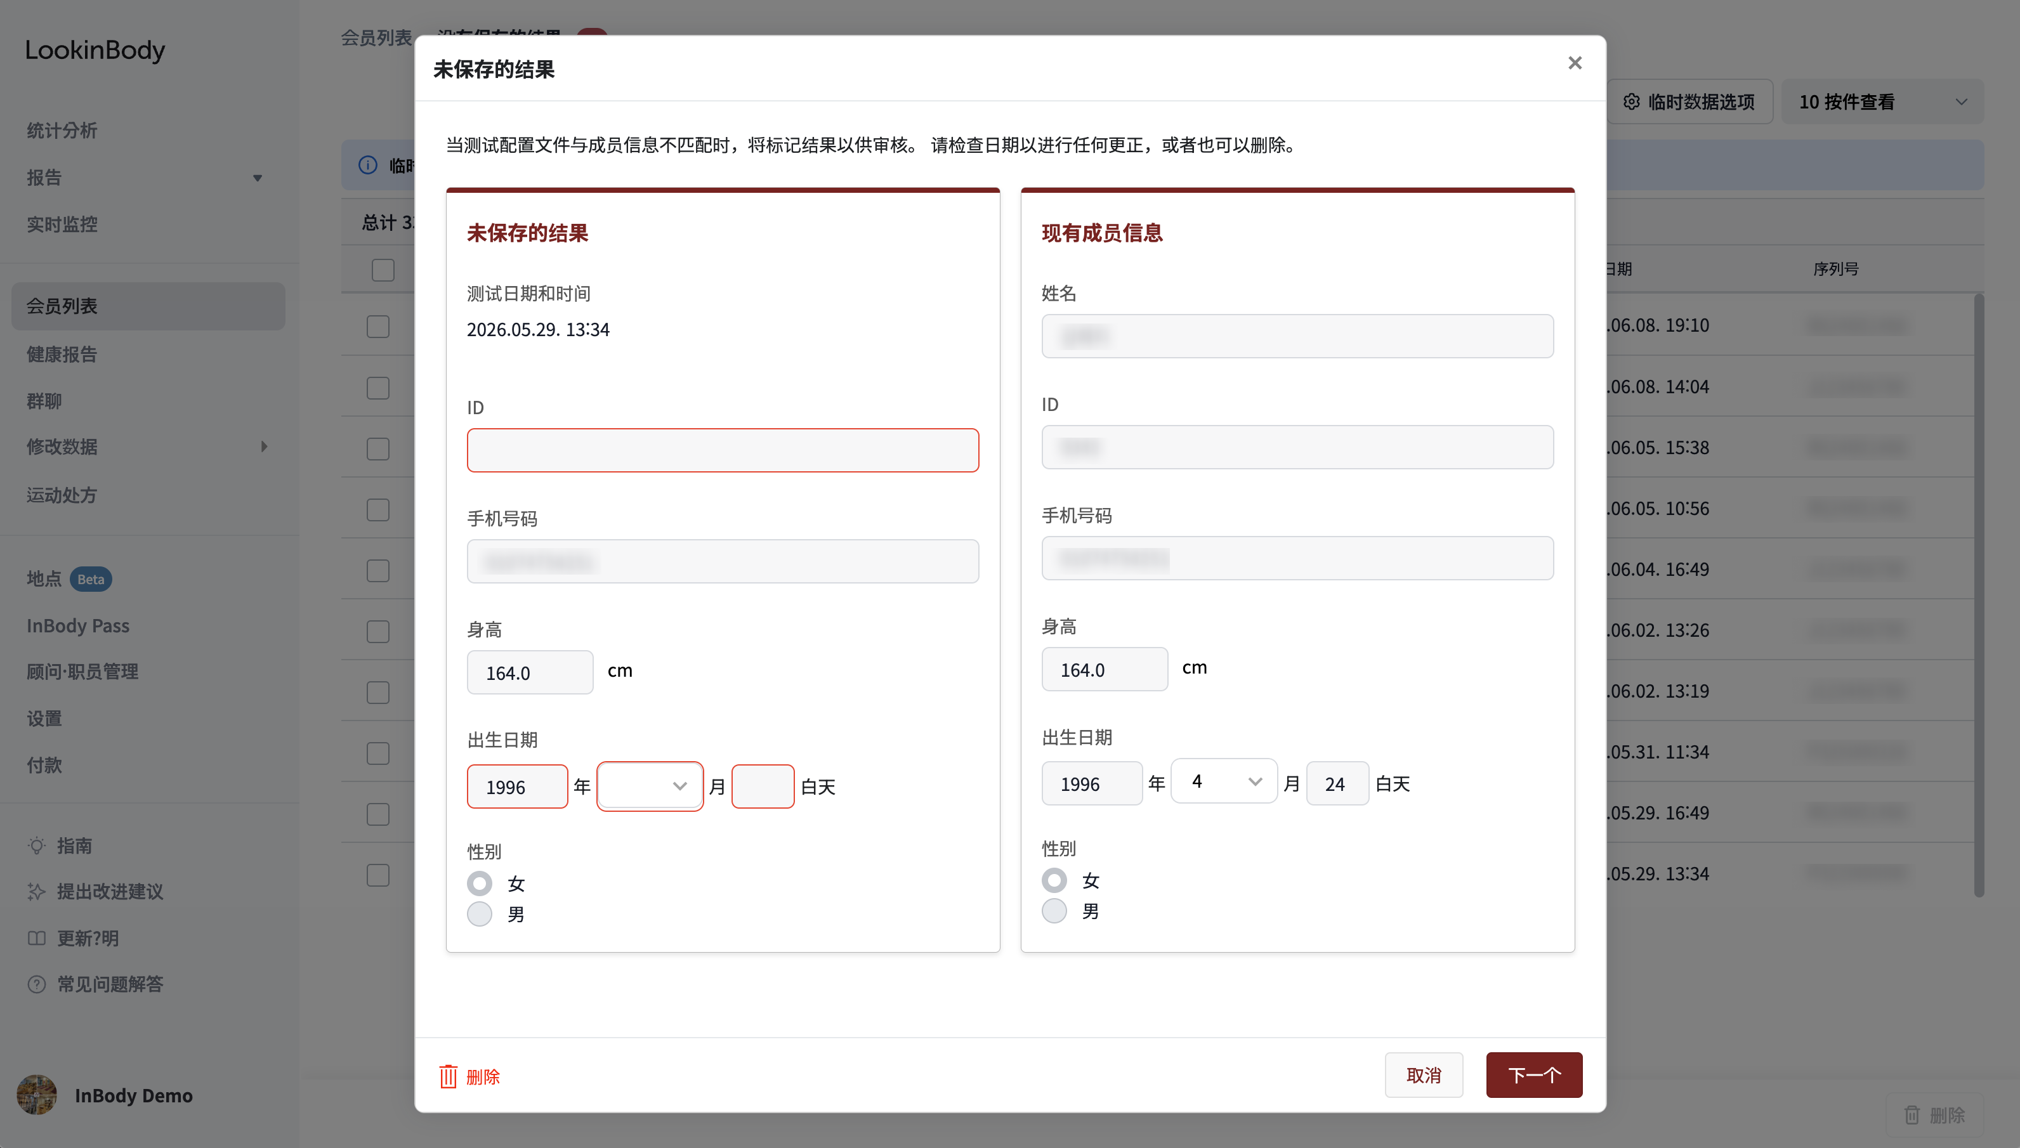Screen dimensions: 2020x1148
Task: Go to 运动处方 in the sidebar
Action: (x=62, y=494)
